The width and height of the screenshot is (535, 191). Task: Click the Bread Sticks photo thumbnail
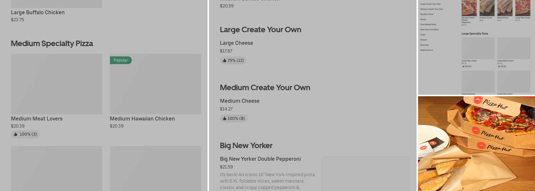tap(505, 8)
